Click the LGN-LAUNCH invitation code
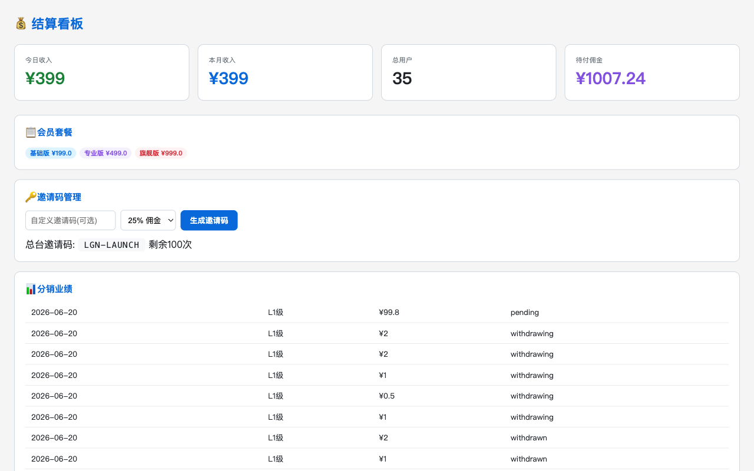754x471 pixels. coord(111,245)
